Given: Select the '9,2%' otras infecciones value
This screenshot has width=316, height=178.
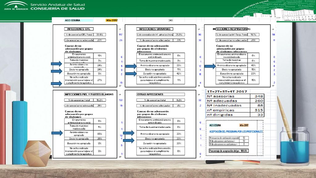Looking at the screenshot, I should point(179,100).
